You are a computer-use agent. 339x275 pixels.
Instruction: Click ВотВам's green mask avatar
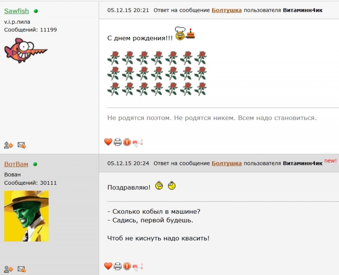pyautogui.click(x=26, y=216)
